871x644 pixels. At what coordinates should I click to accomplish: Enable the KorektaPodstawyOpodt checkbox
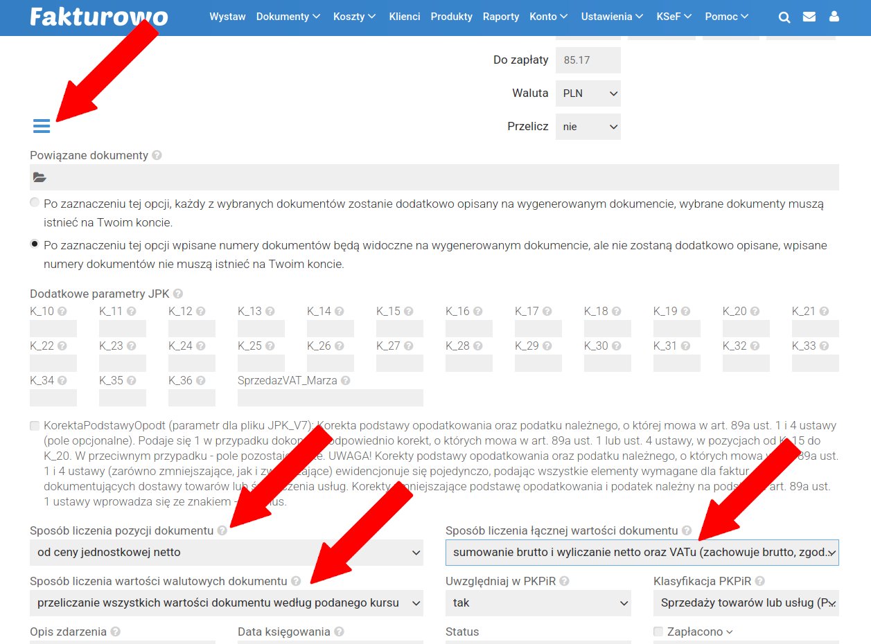click(35, 426)
